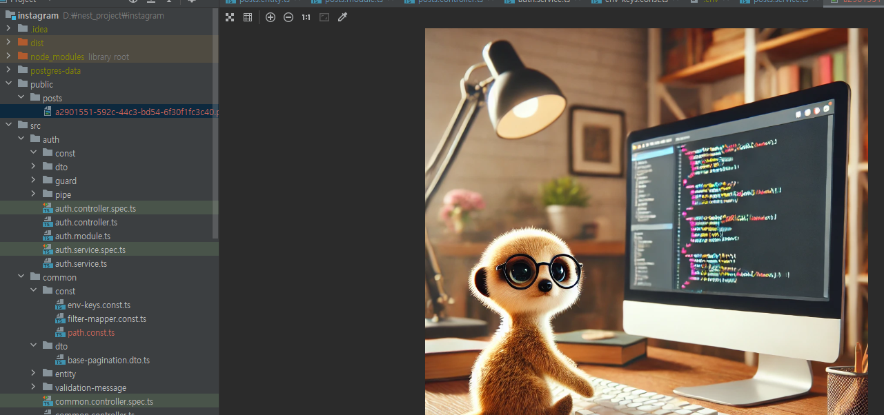Collapse the src folder
Viewport: 884px width, 415px height.
pyautogui.click(x=8, y=125)
